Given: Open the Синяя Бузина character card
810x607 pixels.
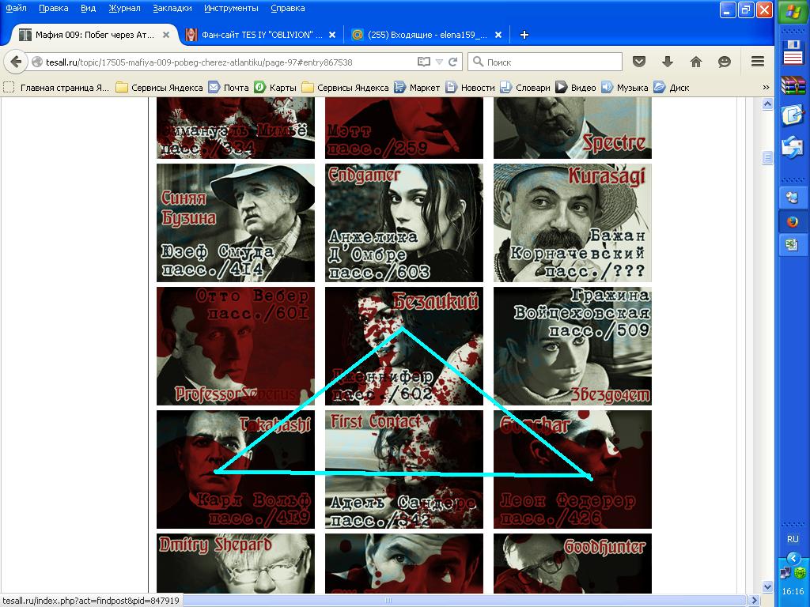Looking at the screenshot, I should click(236, 223).
